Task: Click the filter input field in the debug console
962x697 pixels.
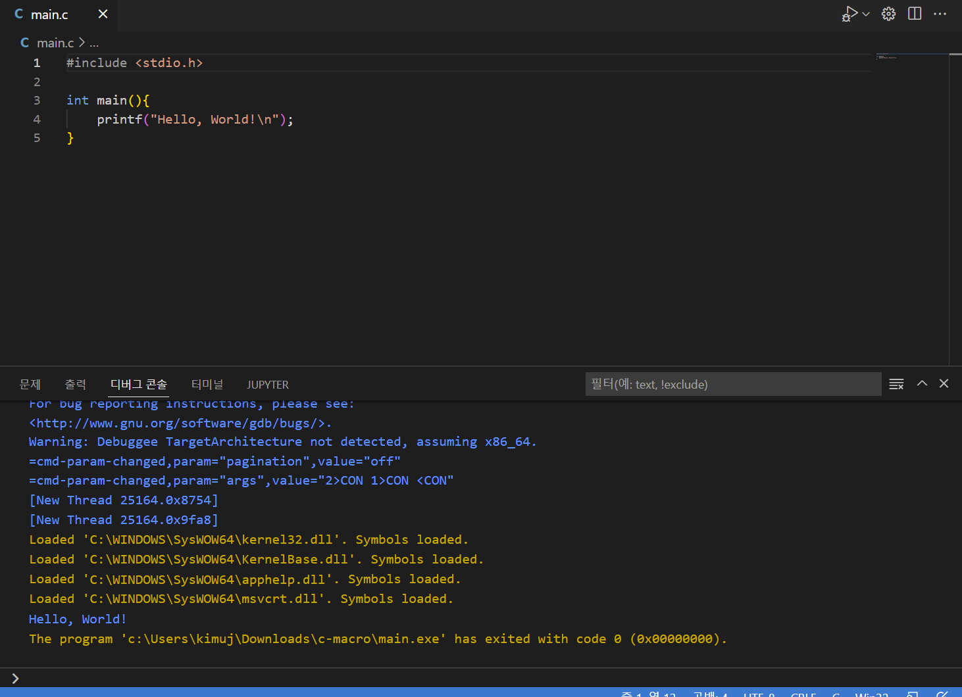Action: click(x=732, y=384)
